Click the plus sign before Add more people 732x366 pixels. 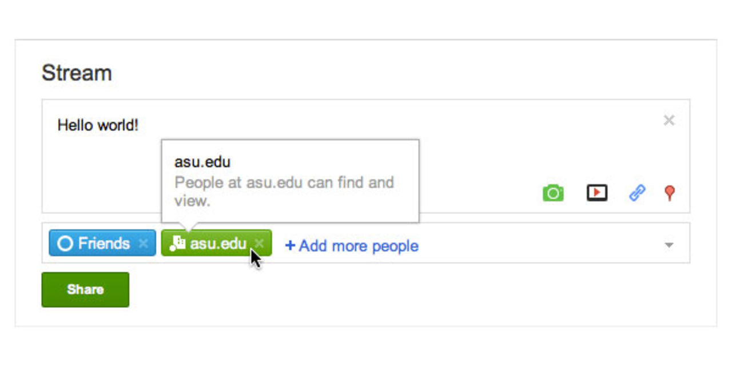pyautogui.click(x=290, y=246)
